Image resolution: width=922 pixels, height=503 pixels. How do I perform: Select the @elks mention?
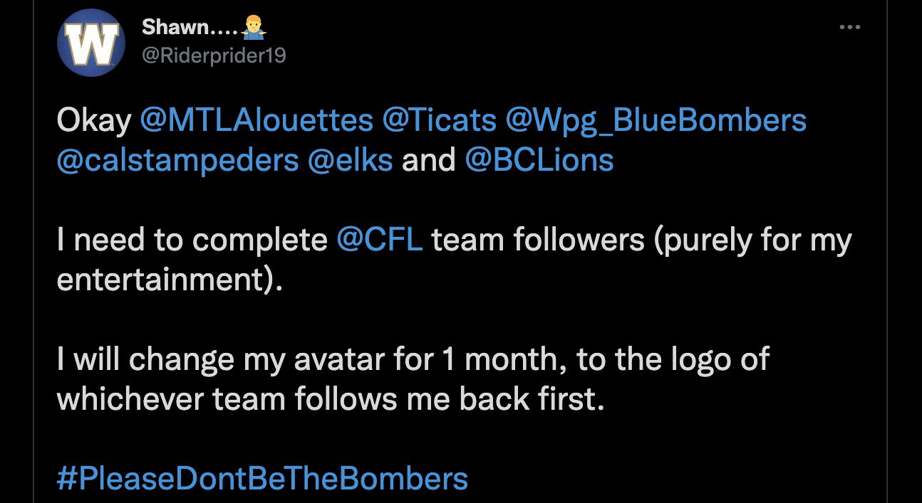tap(350, 160)
